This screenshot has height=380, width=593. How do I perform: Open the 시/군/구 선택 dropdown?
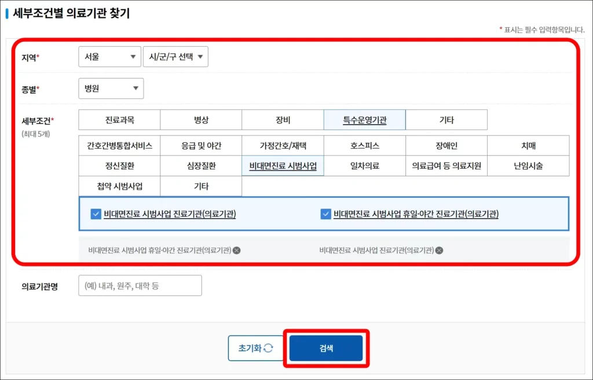coord(175,57)
